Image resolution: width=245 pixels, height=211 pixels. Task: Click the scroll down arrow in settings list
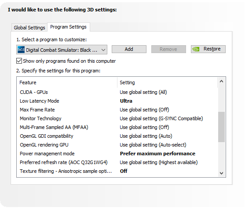(x=221, y=173)
